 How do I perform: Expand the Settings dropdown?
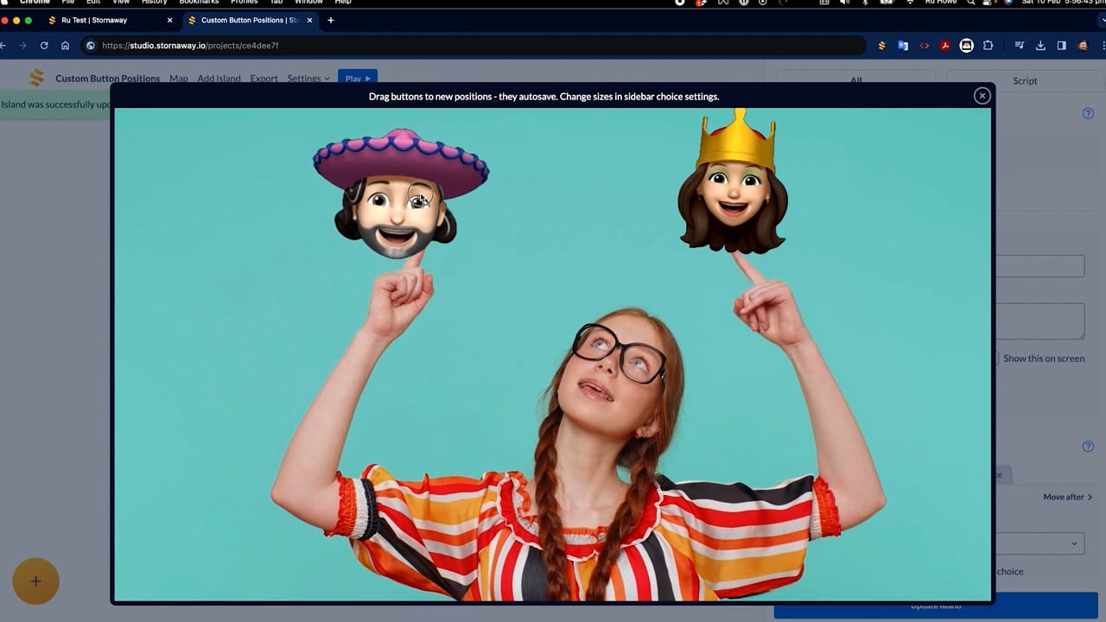coord(308,79)
